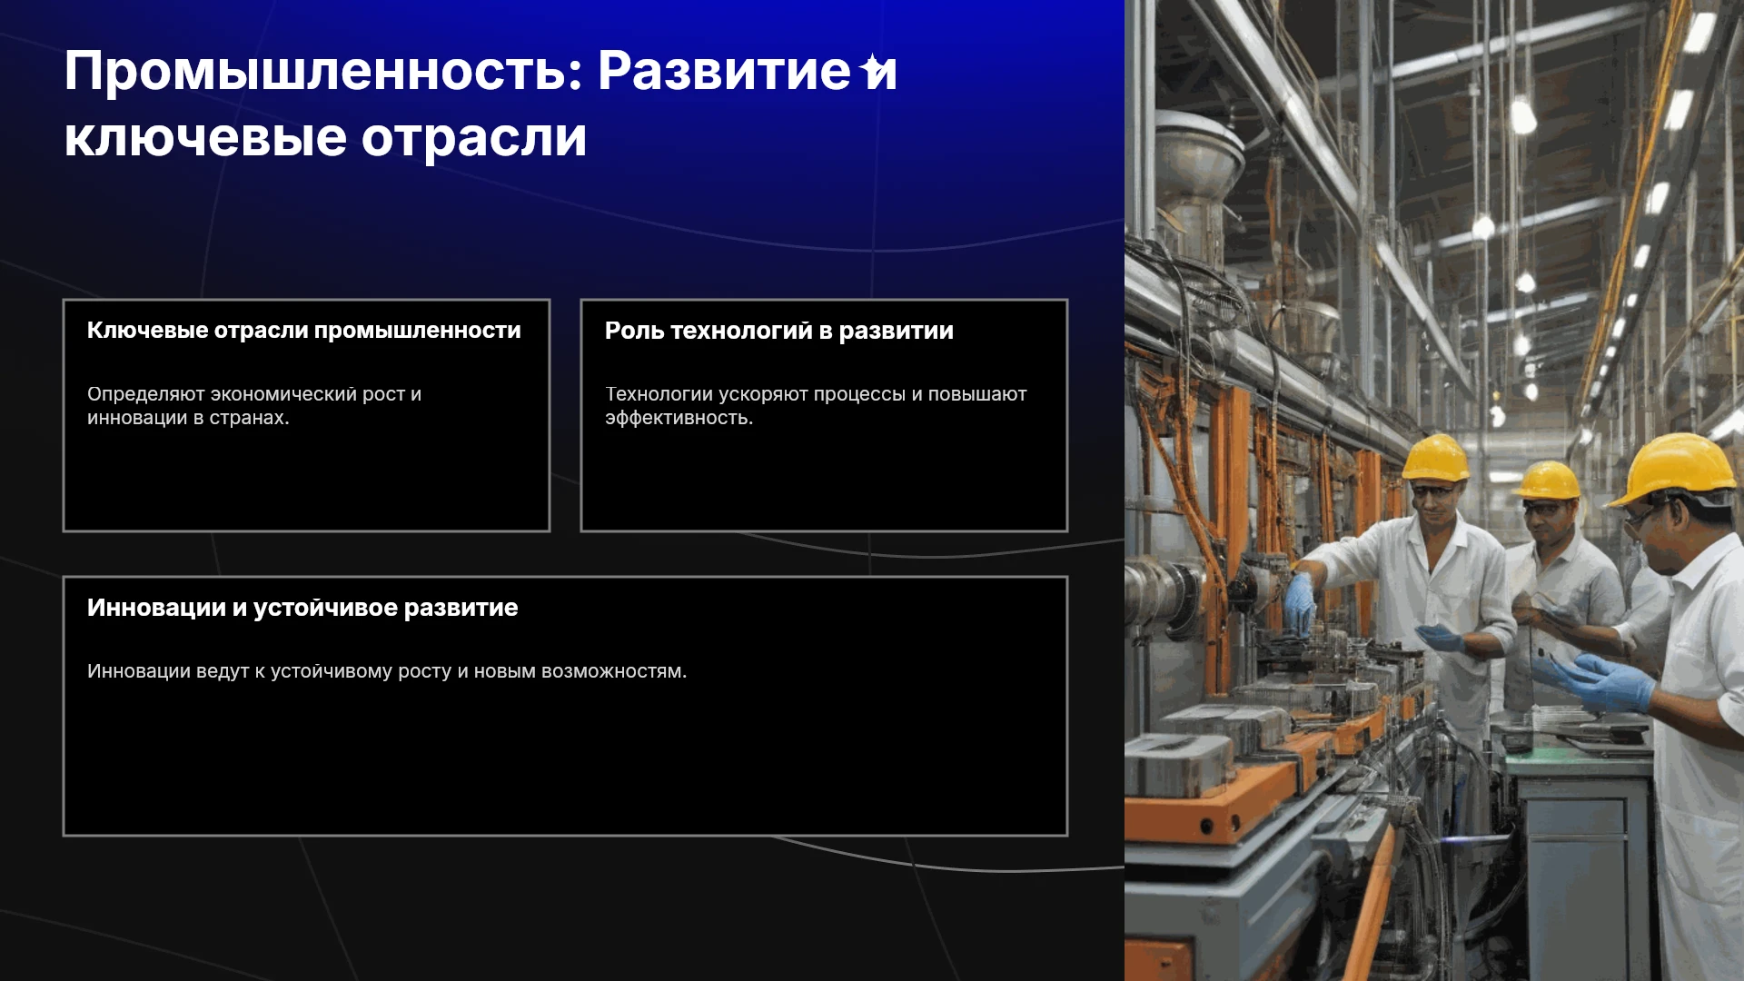Image resolution: width=1744 pixels, height=981 pixels.
Task: Select text "Определяют экономический рост и инновации в странах."
Action: tap(254, 406)
